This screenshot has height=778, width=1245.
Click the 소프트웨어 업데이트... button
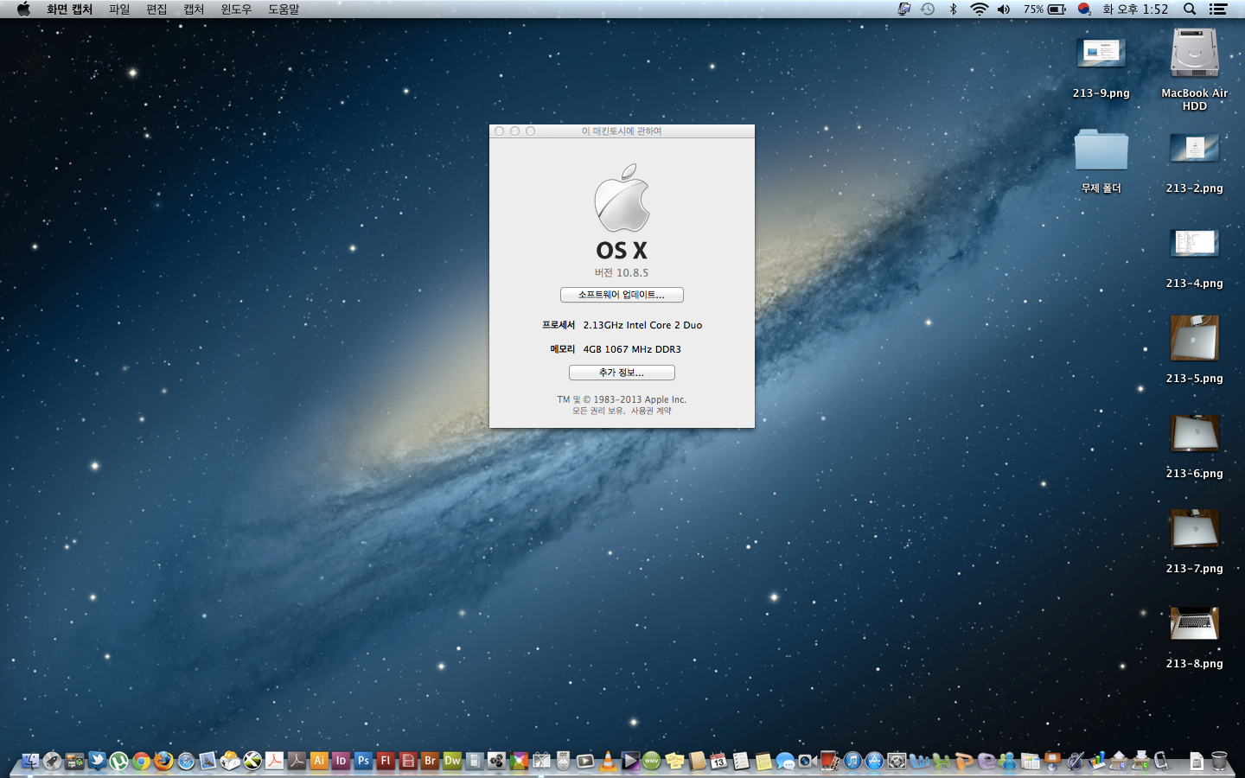[x=622, y=295]
